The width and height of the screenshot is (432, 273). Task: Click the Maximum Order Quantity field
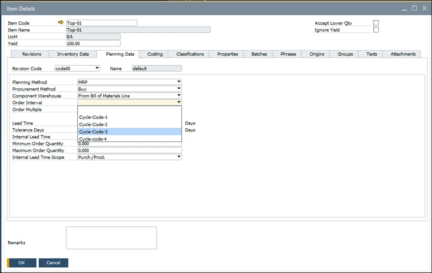[x=130, y=150]
